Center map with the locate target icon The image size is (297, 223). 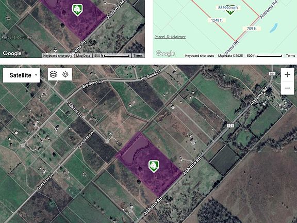tap(65, 74)
